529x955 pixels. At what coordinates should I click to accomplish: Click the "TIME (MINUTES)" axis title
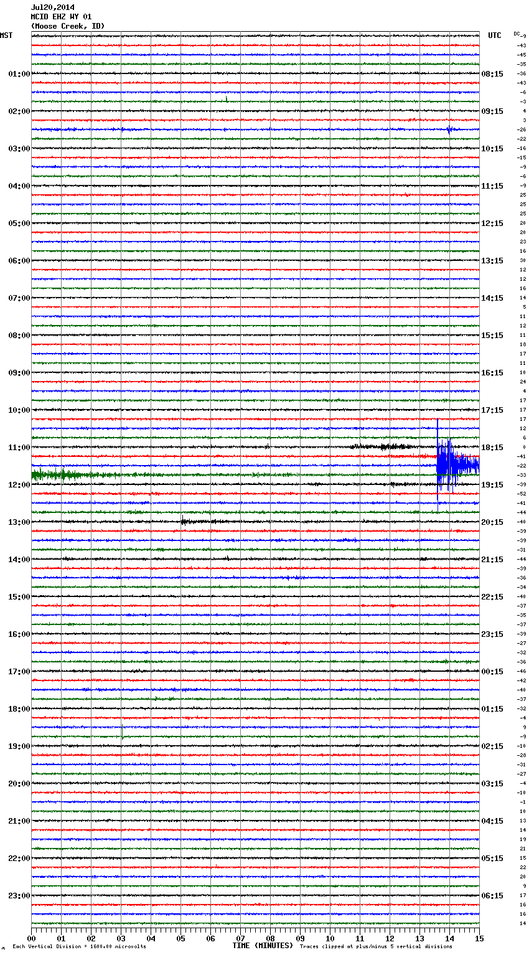(x=263, y=946)
